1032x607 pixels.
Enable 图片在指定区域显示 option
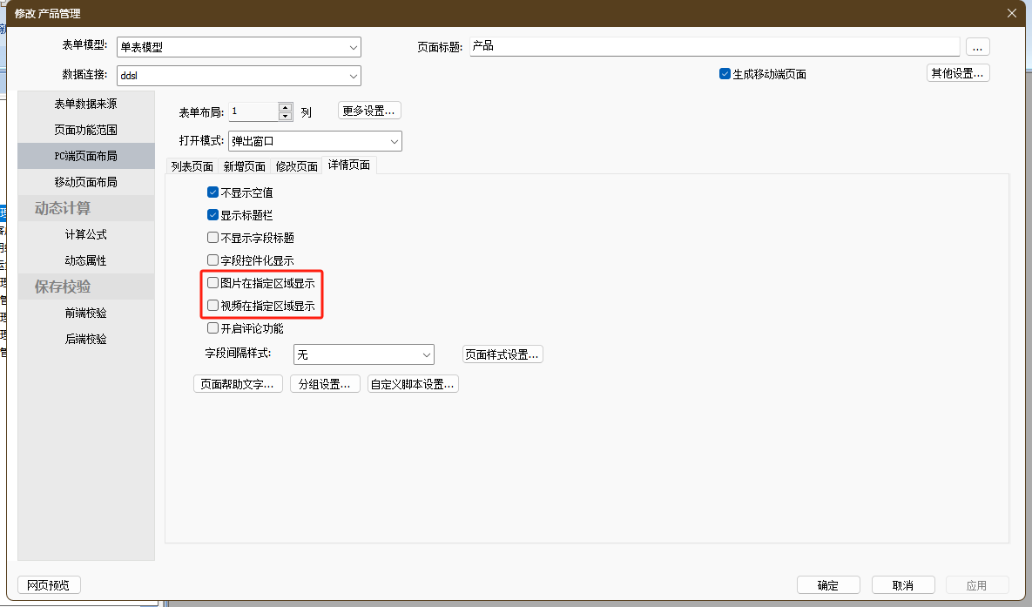213,283
